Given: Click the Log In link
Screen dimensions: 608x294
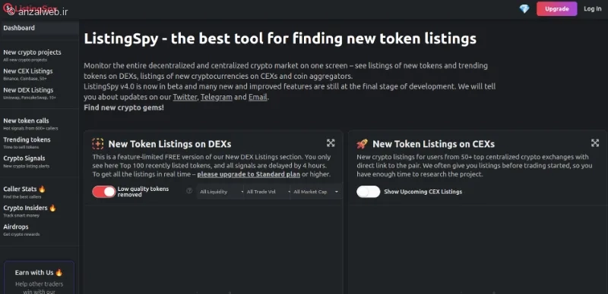Looking at the screenshot, I should [x=593, y=9].
